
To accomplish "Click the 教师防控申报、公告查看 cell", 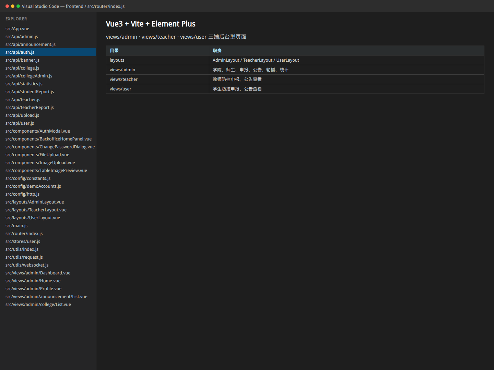I will 346,79.
